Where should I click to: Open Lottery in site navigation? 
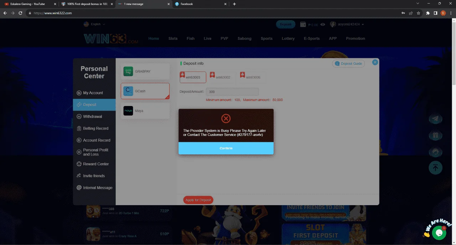[x=288, y=38]
